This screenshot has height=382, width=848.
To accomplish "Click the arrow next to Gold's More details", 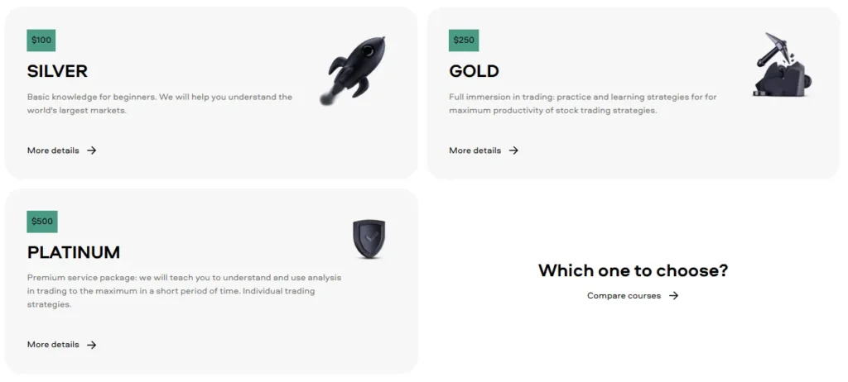I will pyautogui.click(x=514, y=150).
